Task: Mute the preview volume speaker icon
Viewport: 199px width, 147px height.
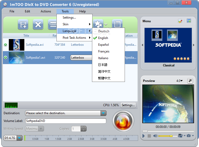Action: [x=155, y=136]
